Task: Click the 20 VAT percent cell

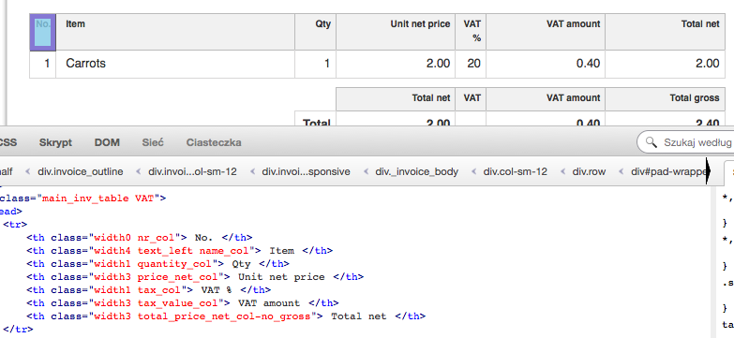Action: coord(471,64)
